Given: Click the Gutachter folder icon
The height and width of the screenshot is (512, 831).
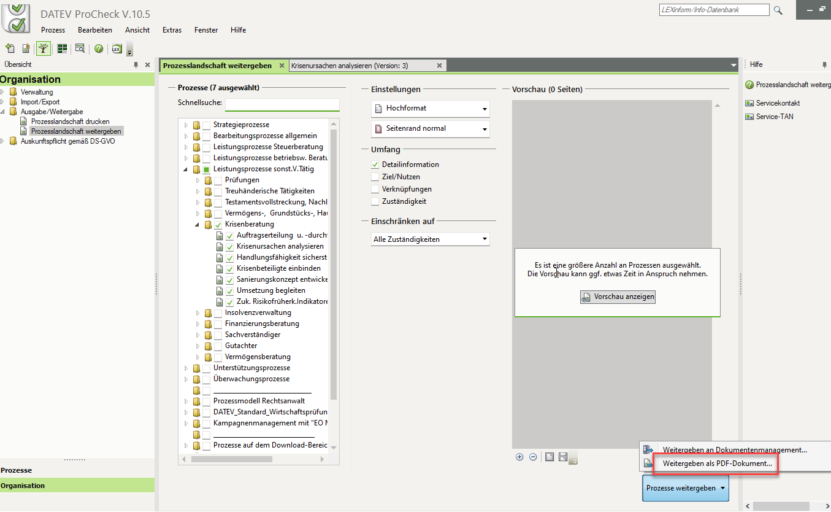Looking at the screenshot, I should (209, 346).
